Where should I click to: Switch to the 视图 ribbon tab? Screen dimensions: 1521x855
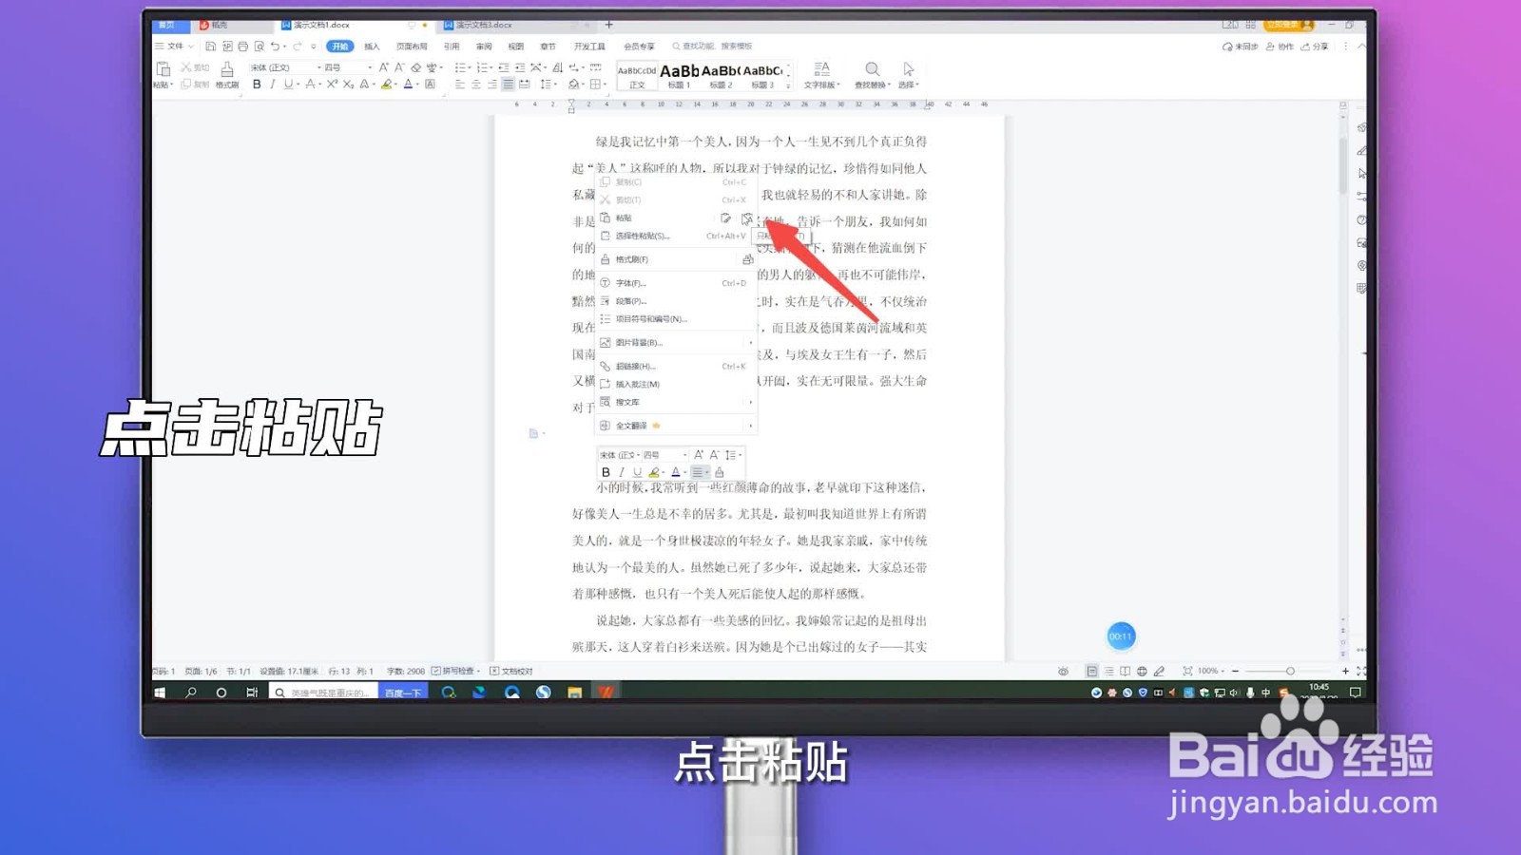point(516,47)
